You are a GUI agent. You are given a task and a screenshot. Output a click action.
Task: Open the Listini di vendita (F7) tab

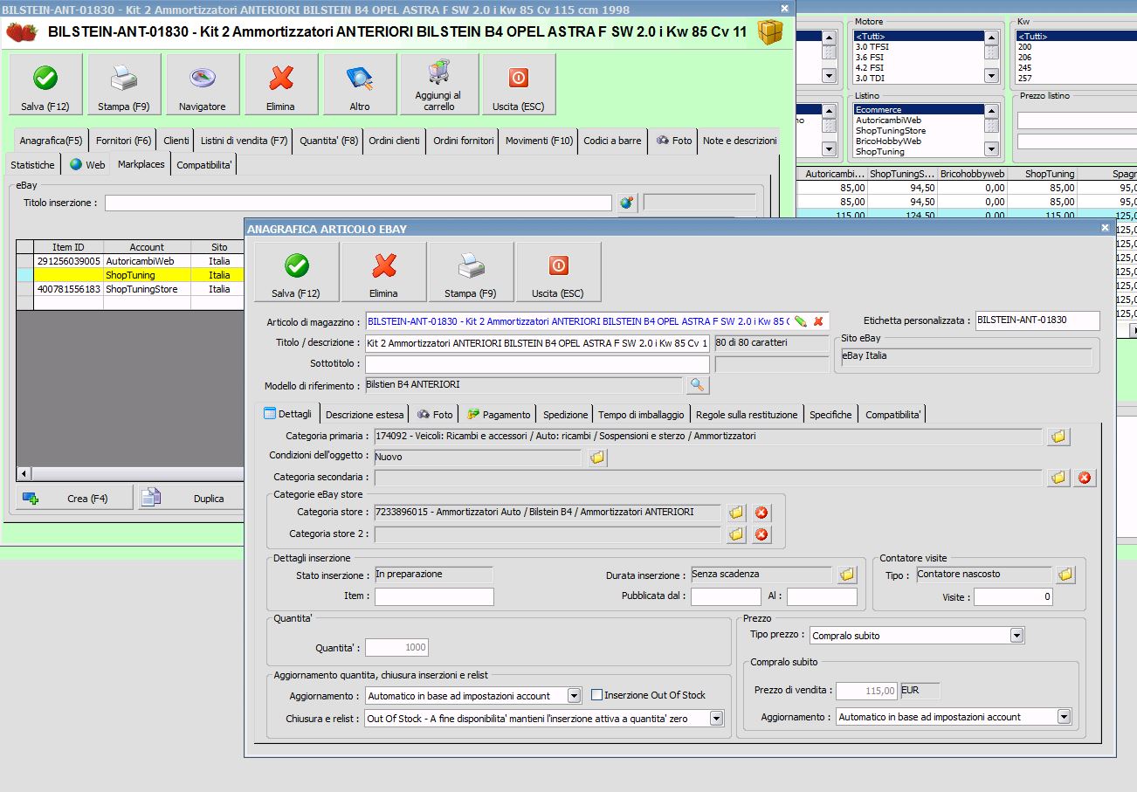click(x=244, y=141)
